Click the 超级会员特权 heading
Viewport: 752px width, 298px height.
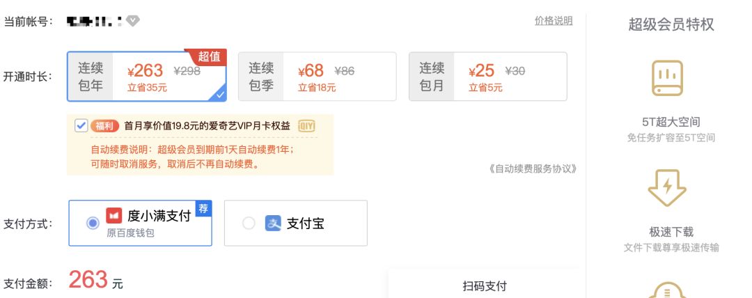coord(671,25)
